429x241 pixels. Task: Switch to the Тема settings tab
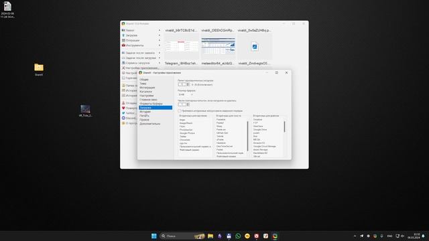143,84
